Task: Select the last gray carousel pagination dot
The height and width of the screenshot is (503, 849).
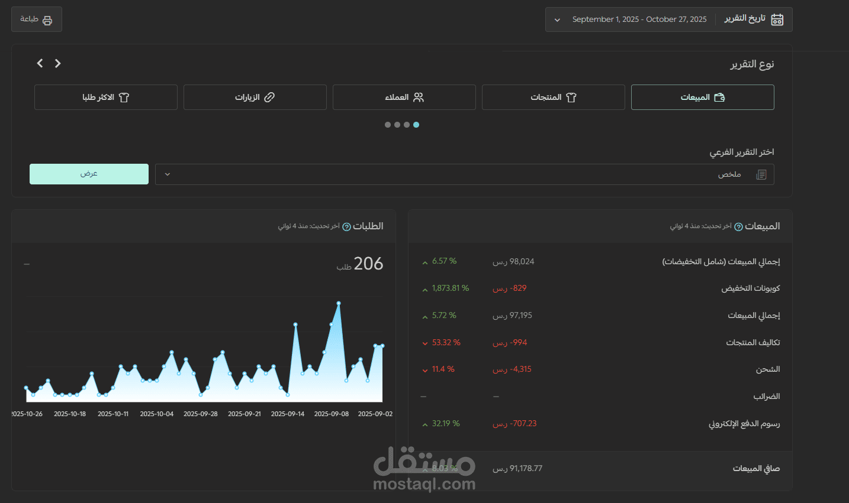Action: (x=388, y=125)
